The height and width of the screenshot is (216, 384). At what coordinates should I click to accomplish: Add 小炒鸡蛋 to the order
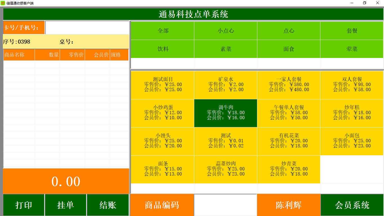162,113
